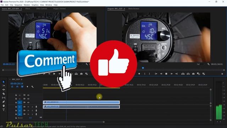227x128 pixels.
Task: Mute audio track A1
Action: coord(28,107)
